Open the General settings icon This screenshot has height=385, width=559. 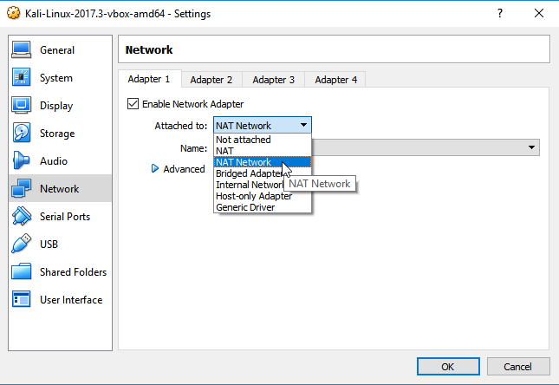pyautogui.click(x=22, y=50)
